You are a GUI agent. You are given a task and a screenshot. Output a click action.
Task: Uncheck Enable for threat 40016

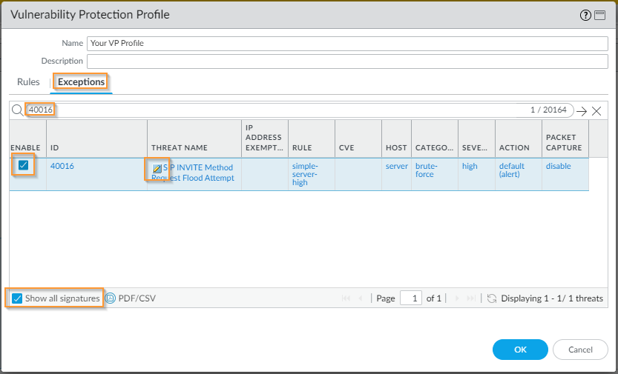click(x=23, y=166)
